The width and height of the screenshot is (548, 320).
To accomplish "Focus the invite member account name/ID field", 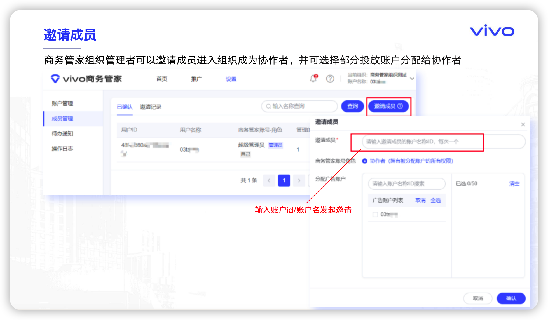I will 420,142.
